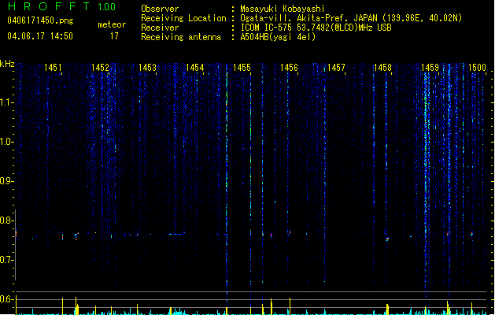This screenshot has width=495, height=315.
Task: Click the 1459 time marker
Action: (430, 68)
